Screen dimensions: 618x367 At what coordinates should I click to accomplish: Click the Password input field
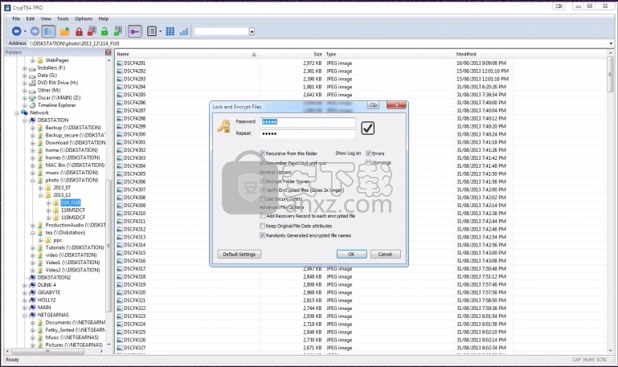click(308, 122)
